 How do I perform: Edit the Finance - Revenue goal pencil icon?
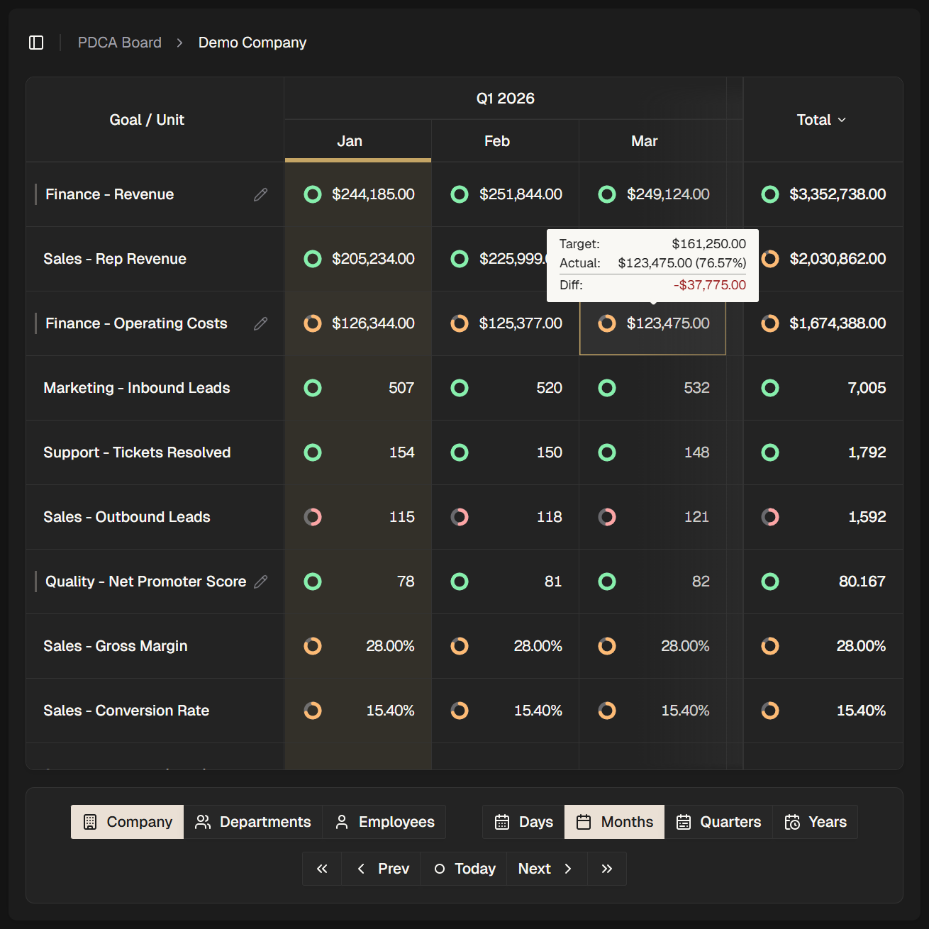261,194
